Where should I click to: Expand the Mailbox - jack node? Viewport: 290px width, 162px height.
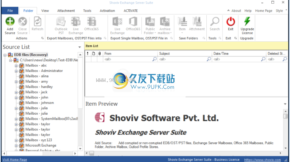point(16,92)
